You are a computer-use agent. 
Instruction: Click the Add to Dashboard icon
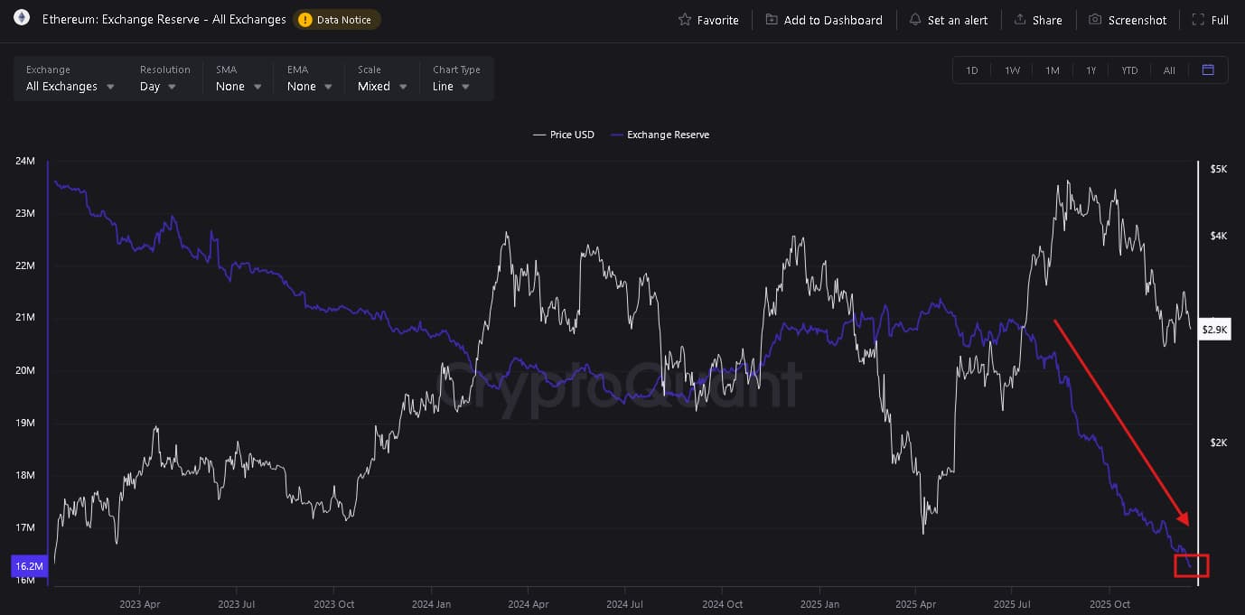[x=771, y=20]
